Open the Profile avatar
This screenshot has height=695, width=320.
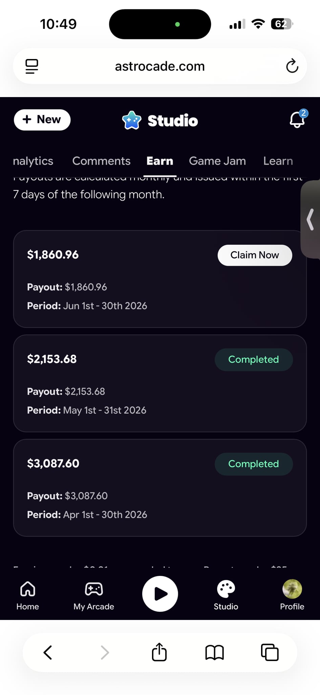(x=292, y=589)
